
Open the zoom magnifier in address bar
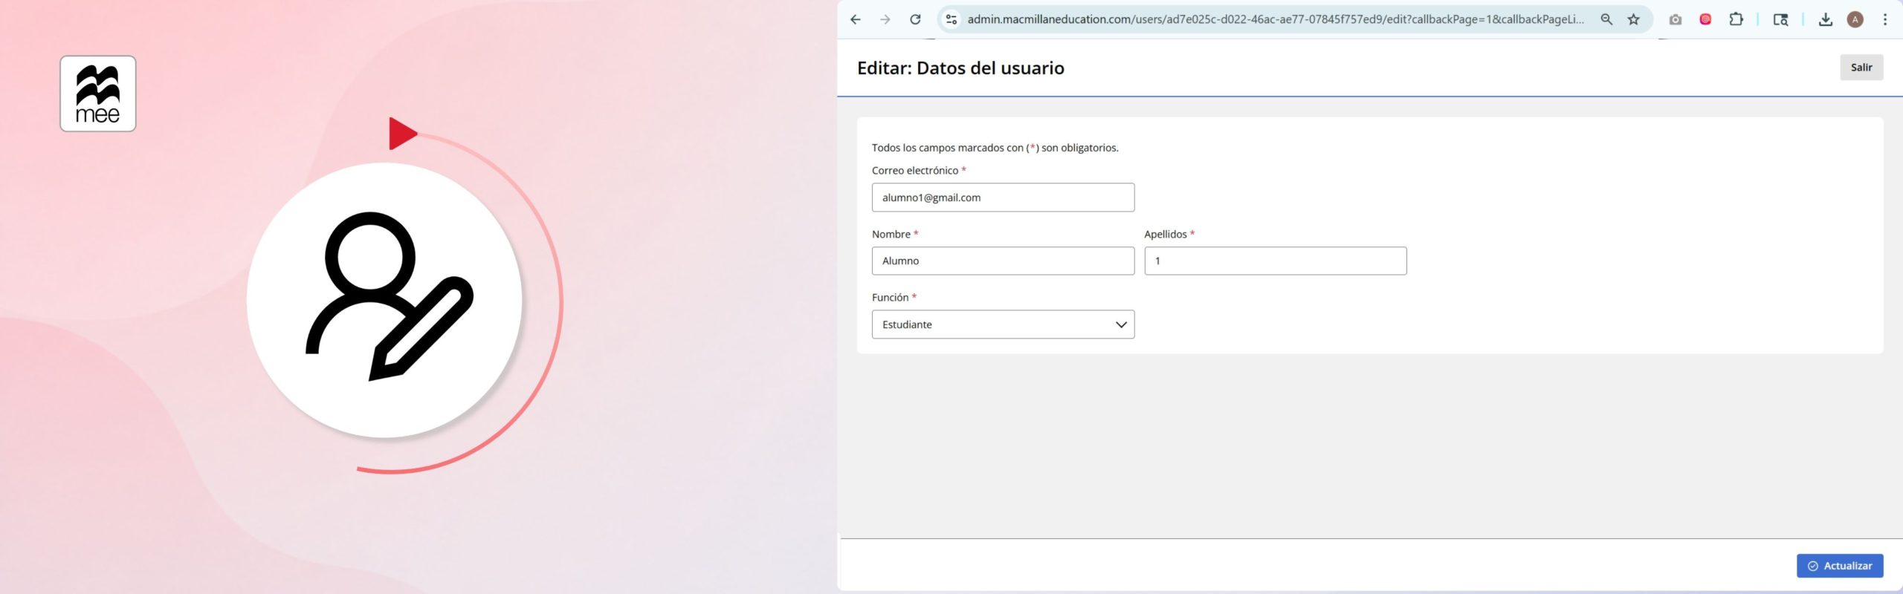[1606, 20]
